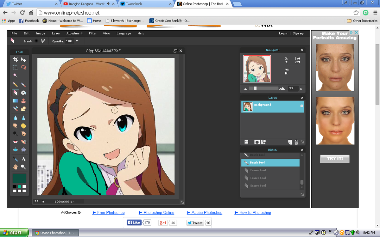
Task: Click the Sign up link
Action: click(x=298, y=33)
